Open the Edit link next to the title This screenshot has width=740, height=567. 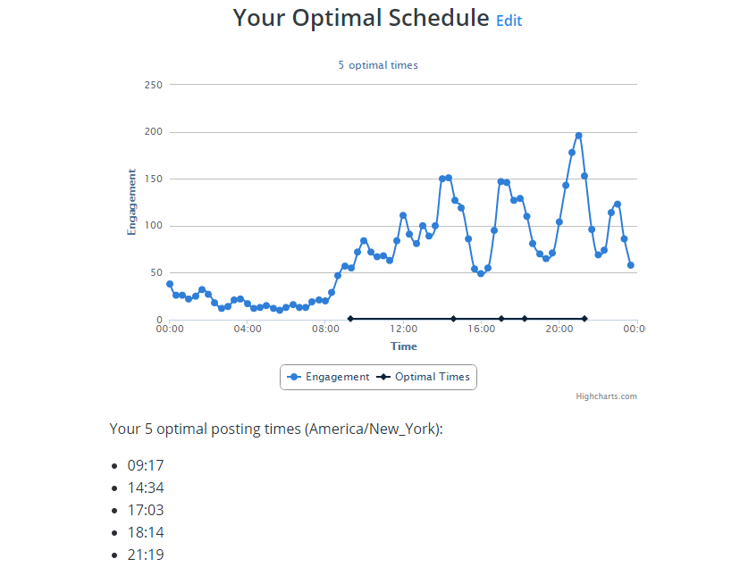509,21
